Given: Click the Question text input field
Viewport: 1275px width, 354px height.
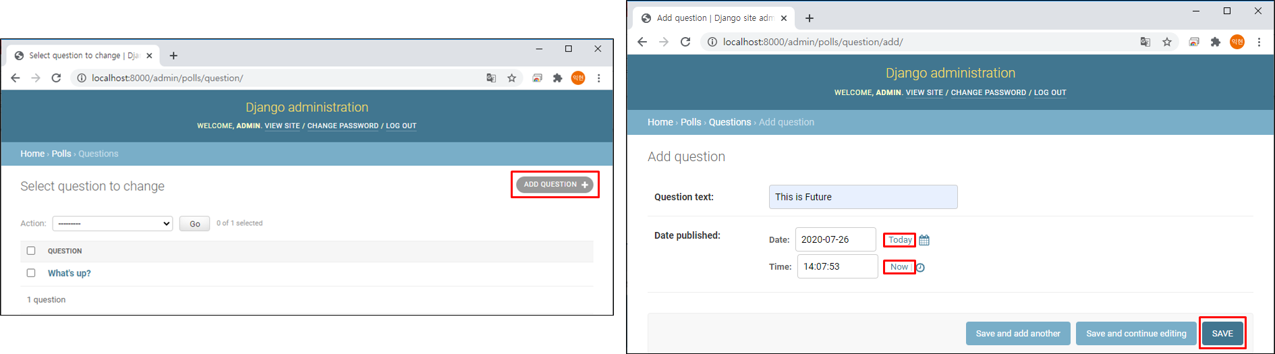Looking at the screenshot, I should [863, 197].
